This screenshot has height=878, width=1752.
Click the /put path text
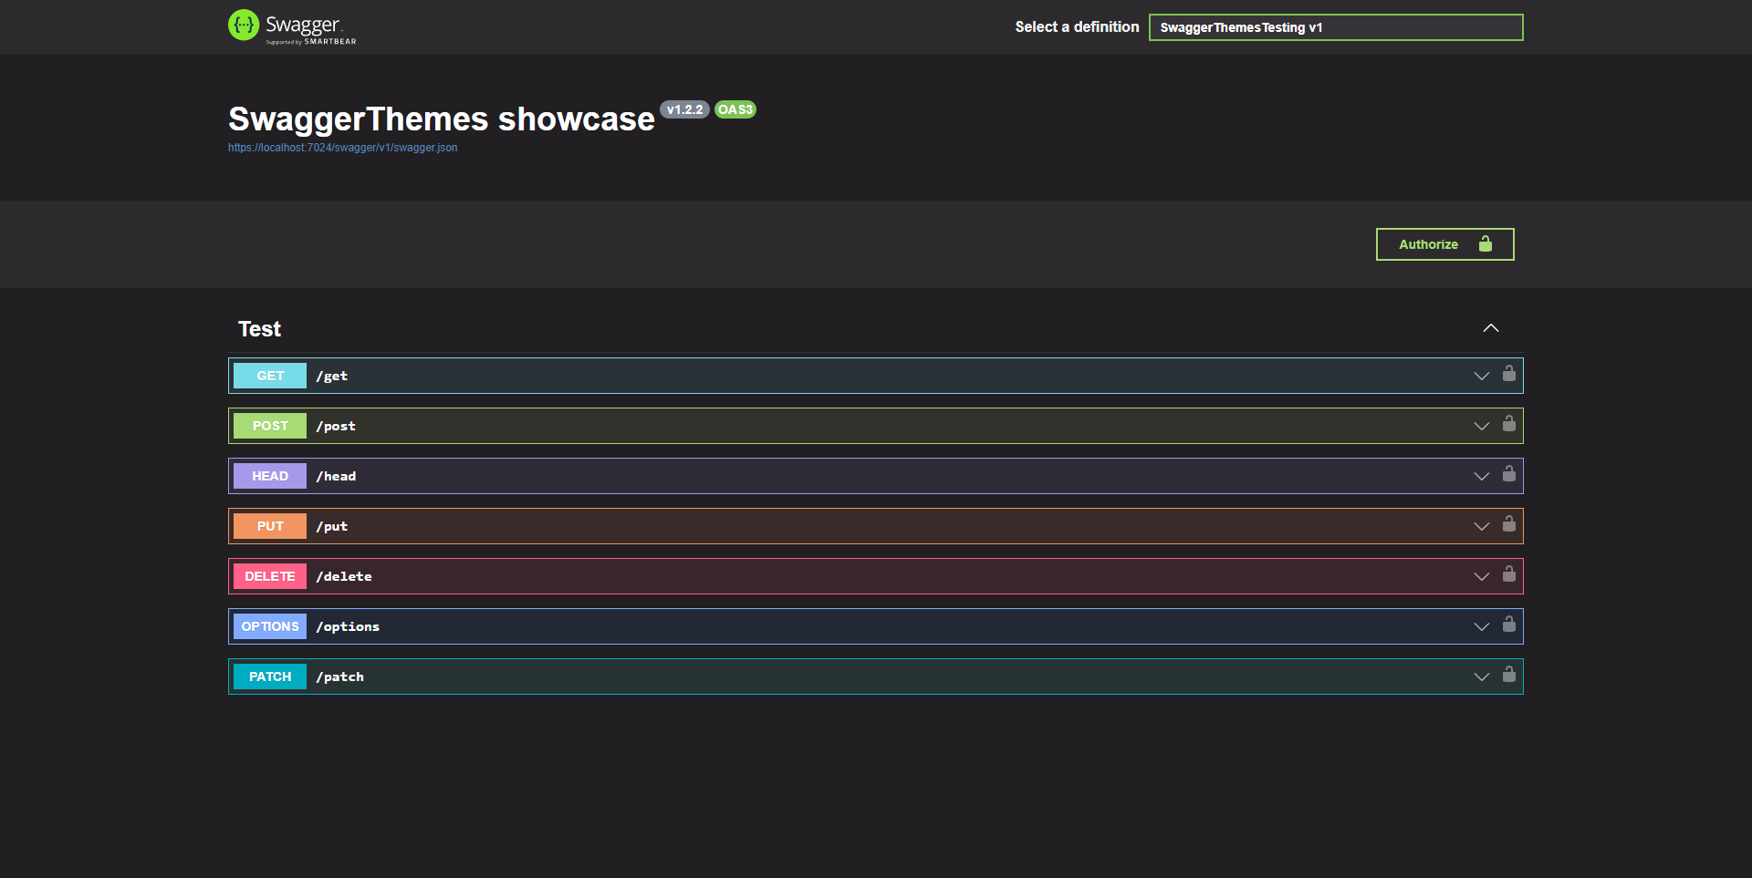pos(332,526)
